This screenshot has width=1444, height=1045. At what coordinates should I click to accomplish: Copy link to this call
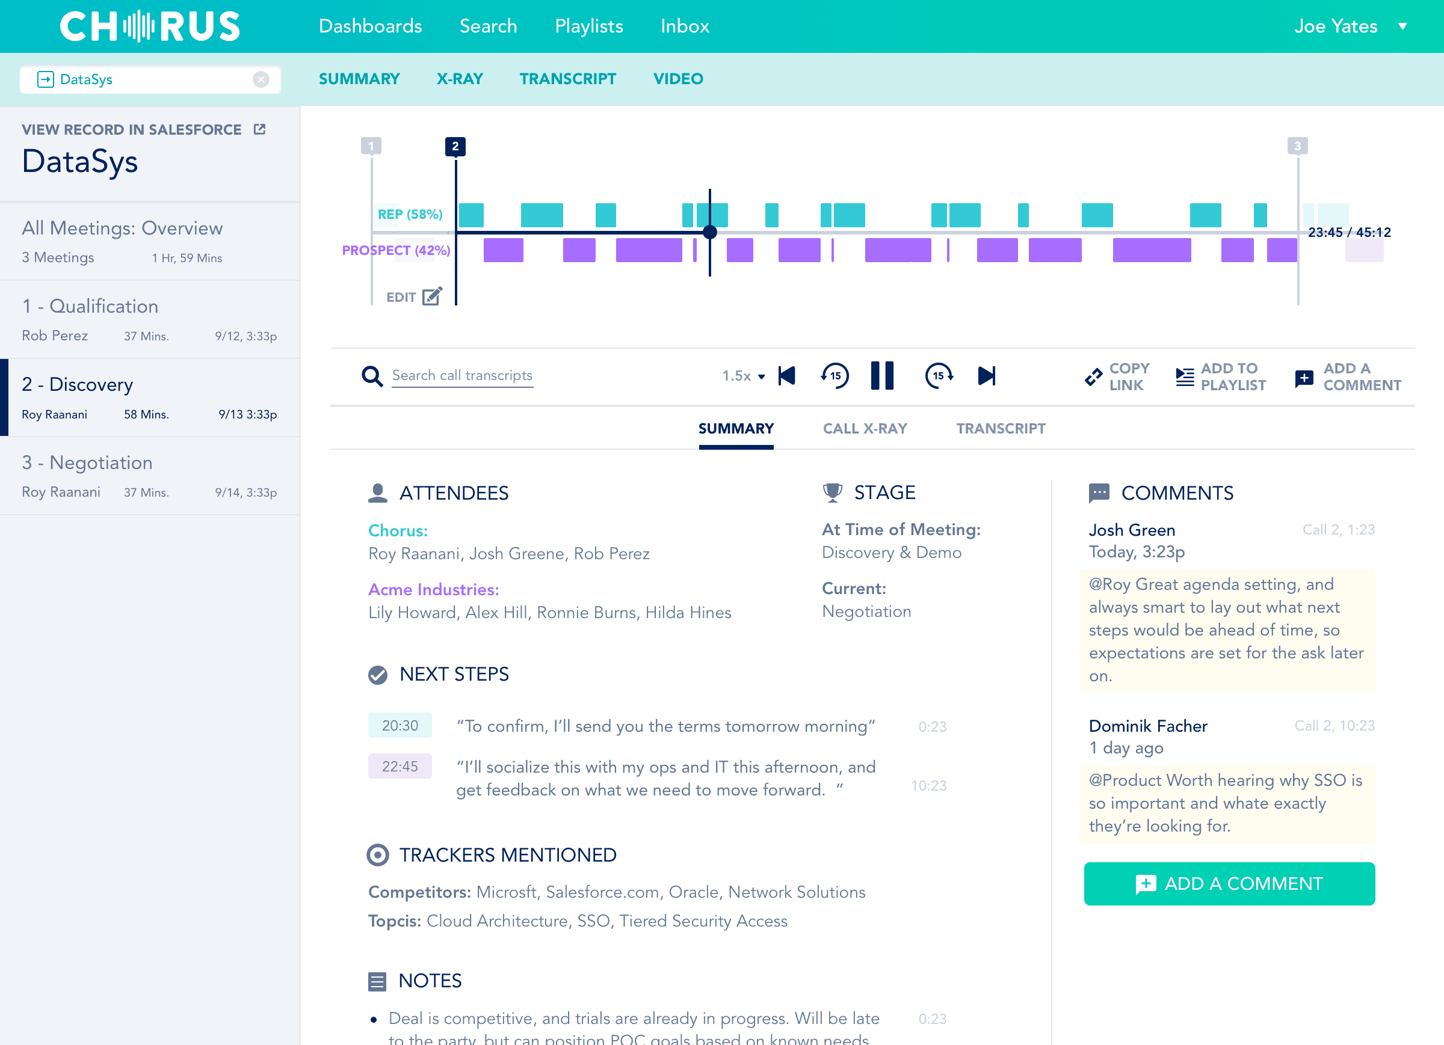pos(1117,377)
